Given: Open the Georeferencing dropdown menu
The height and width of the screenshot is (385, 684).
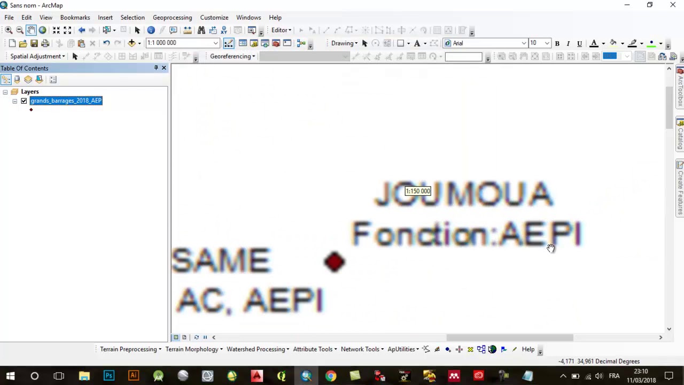Looking at the screenshot, I should [232, 56].
